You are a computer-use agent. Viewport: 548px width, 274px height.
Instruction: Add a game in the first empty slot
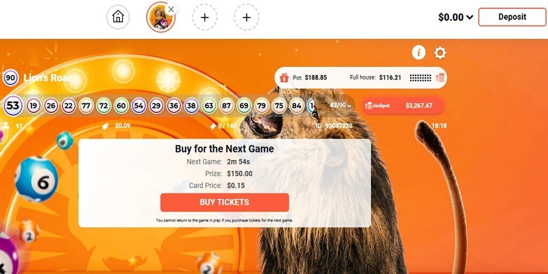pos(204,17)
